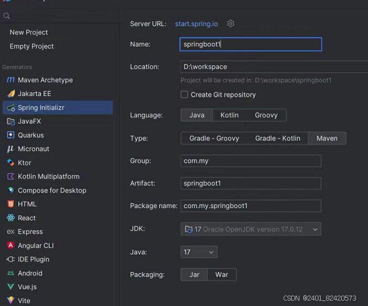368x306 pixels.
Task: Select Jakarta EE generator label
Action: coord(34,93)
